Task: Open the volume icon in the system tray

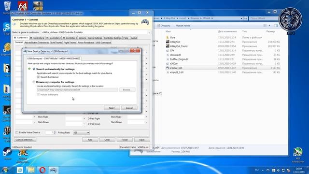Action: click(x=279, y=170)
